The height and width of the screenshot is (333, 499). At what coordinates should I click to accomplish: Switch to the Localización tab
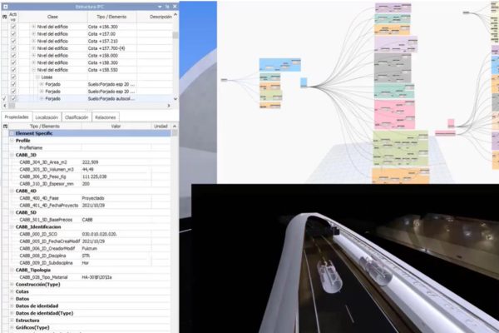pyautogui.click(x=46, y=117)
